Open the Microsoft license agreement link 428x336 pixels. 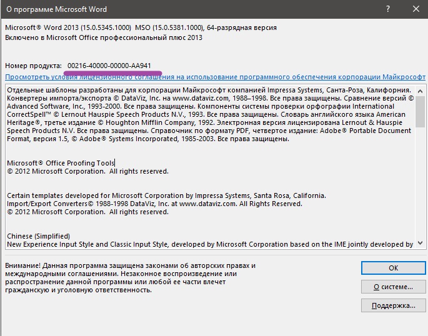point(215,77)
